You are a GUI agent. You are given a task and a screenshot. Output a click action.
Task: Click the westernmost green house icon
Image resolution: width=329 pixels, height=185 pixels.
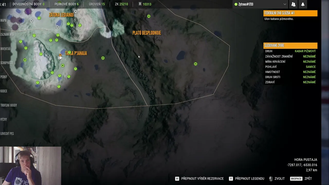point(25,60)
